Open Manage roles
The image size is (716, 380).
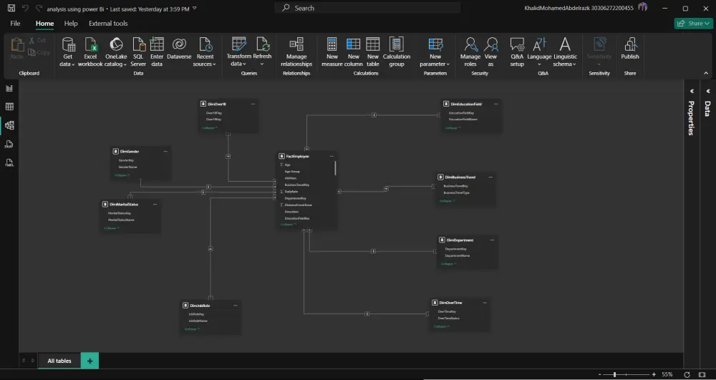pyautogui.click(x=470, y=52)
